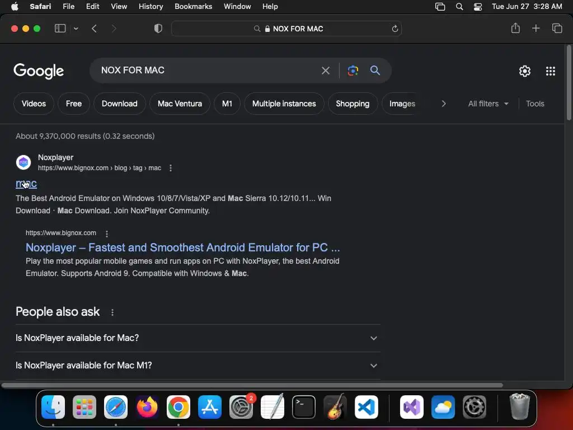The width and height of the screenshot is (573, 430).
Task: Filter results by Images
Action: click(x=402, y=104)
